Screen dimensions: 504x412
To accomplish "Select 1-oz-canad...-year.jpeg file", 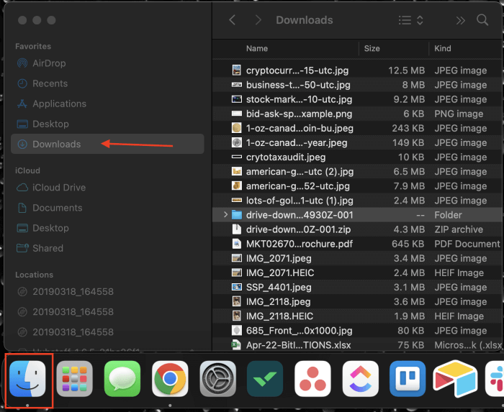I will tap(357, 142).
